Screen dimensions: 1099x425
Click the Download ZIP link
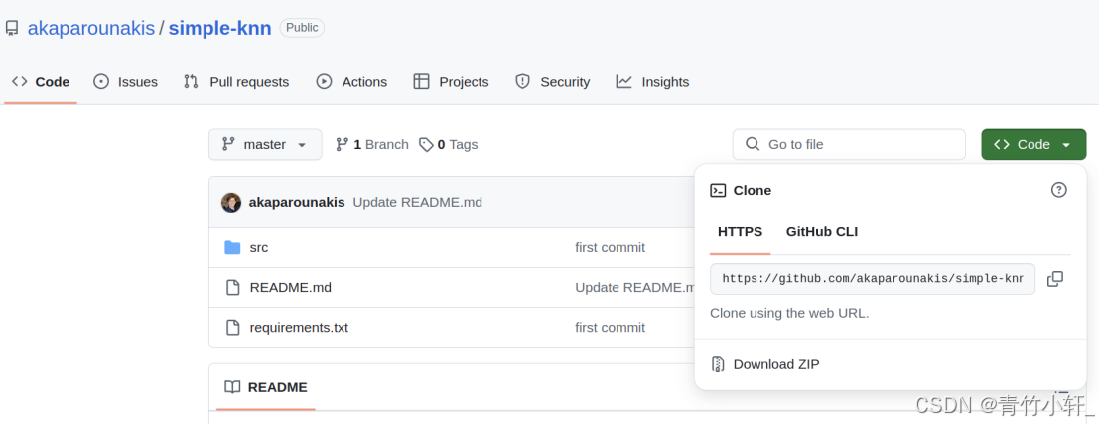[776, 364]
